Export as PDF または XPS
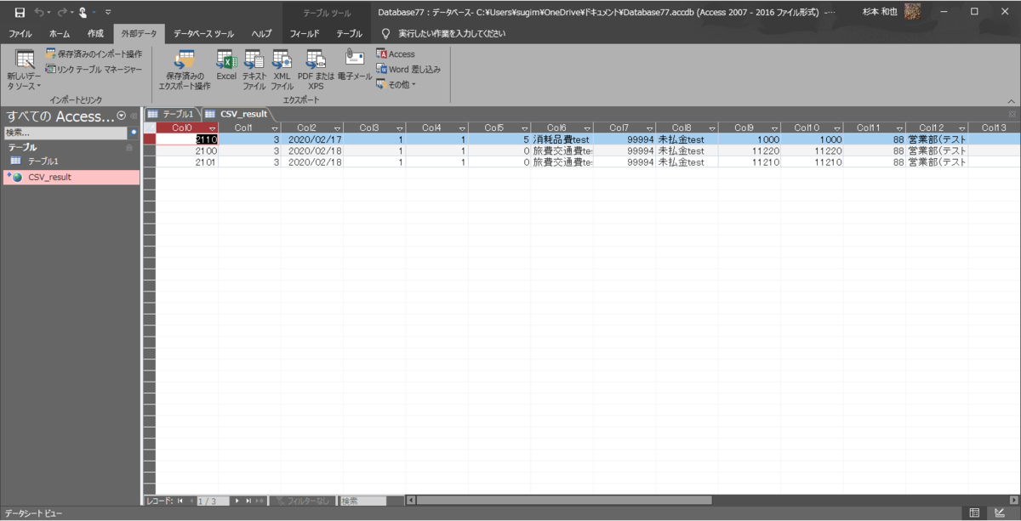Image resolution: width=1021 pixels, height=521 pixels. 316,70
